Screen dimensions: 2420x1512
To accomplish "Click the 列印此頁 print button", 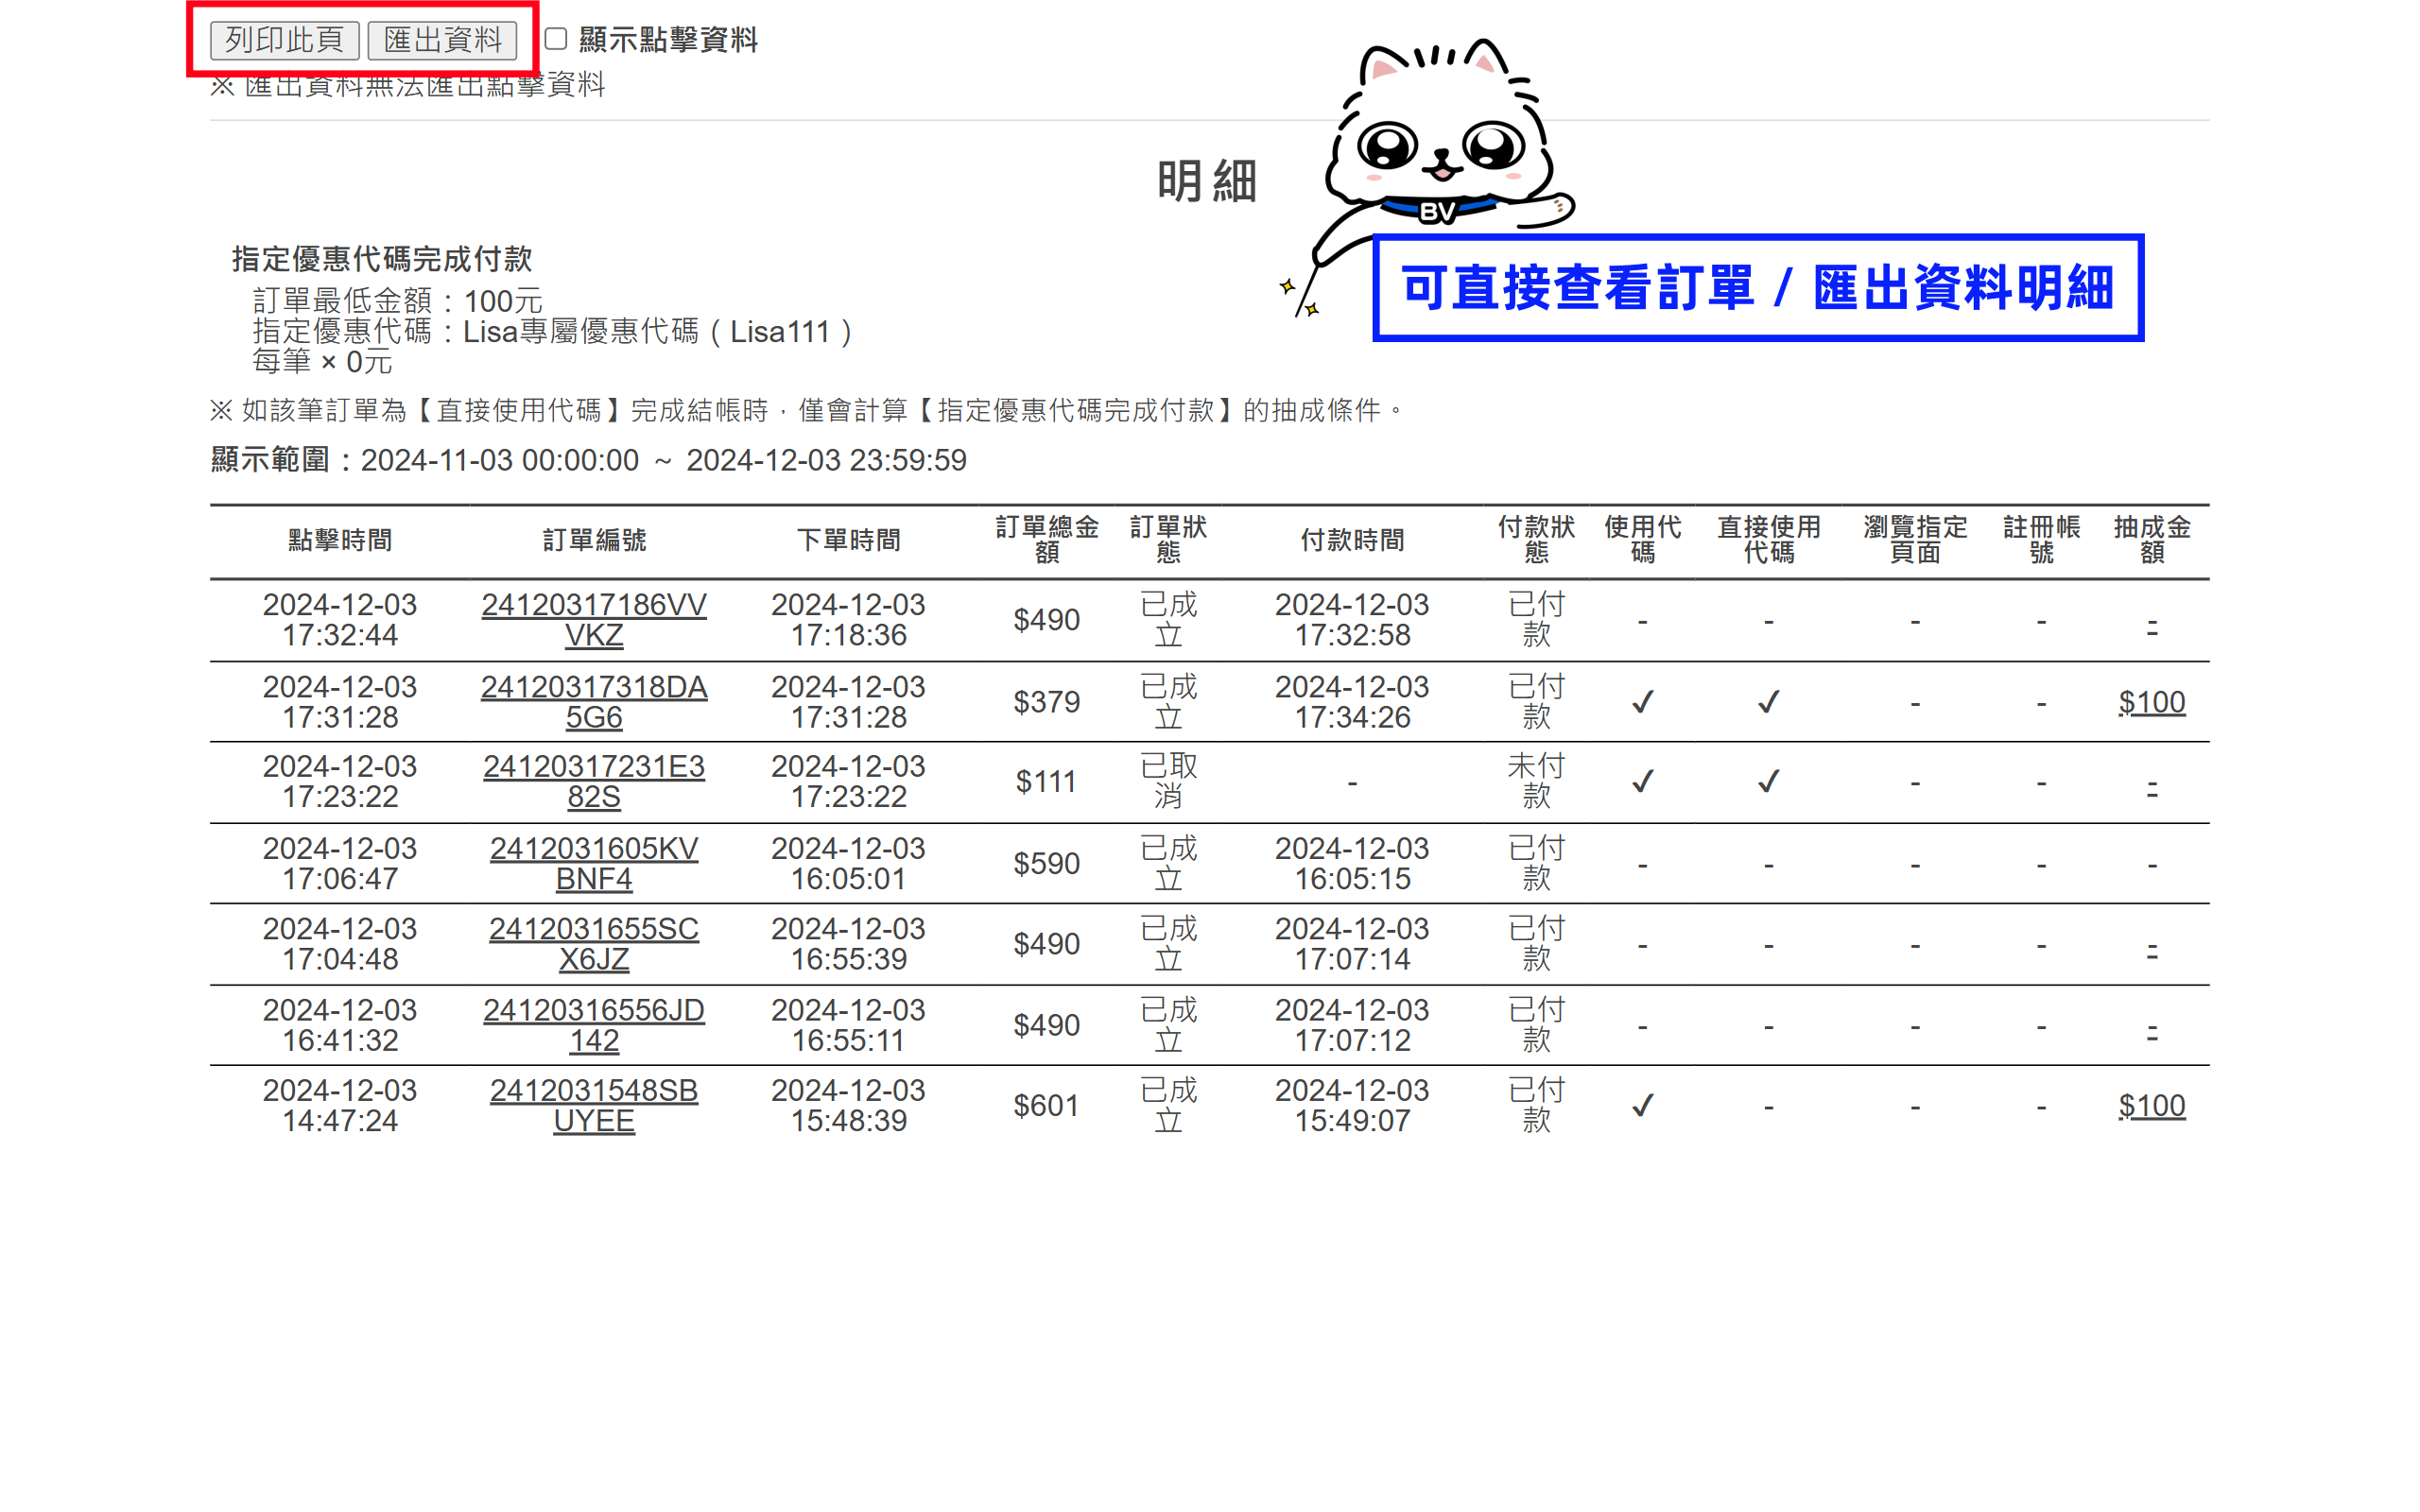I will click(x=284, y=40).
